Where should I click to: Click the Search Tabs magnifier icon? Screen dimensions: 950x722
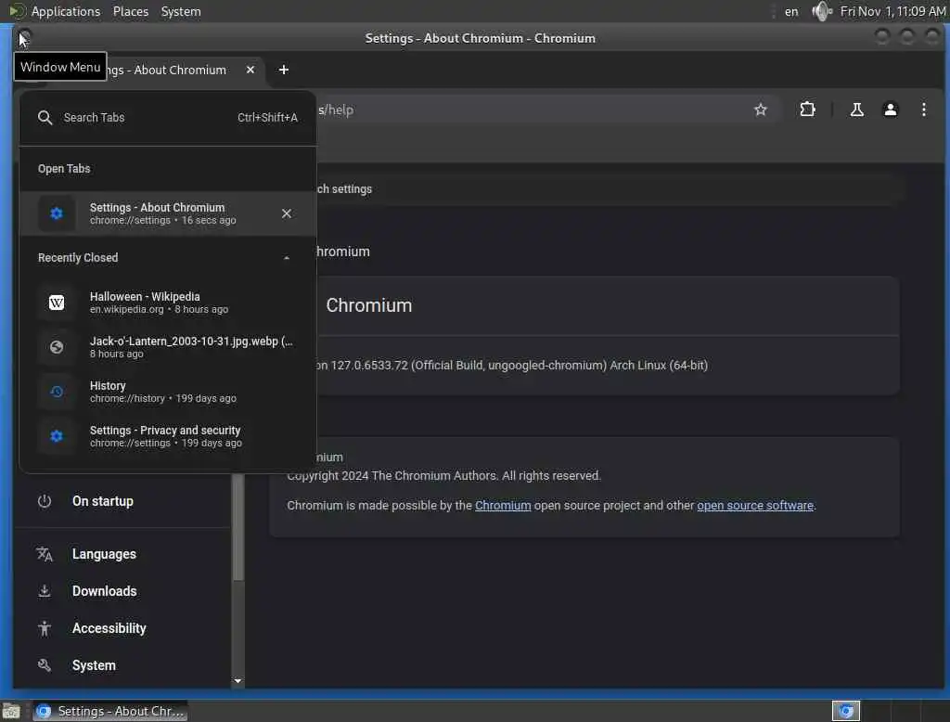[x=45, y=118]
